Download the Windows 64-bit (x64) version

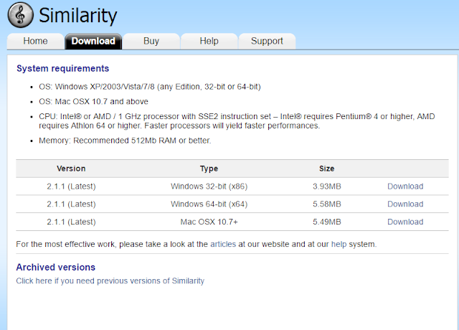click(x=405, y=204)
